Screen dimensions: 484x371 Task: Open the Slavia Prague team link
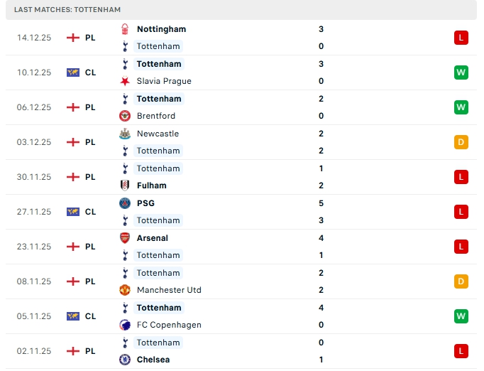(164, 81)
